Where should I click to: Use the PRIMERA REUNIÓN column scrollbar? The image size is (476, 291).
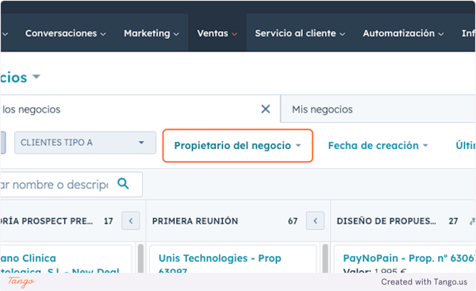coord(325,258)
